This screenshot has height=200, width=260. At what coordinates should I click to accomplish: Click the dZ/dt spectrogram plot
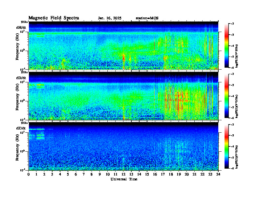123,146
